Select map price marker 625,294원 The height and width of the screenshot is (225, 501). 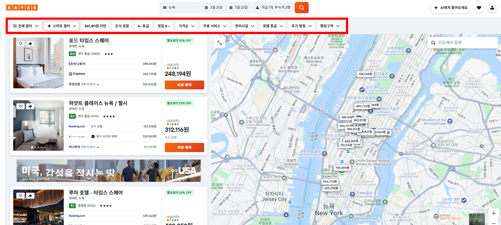[331, 188]
